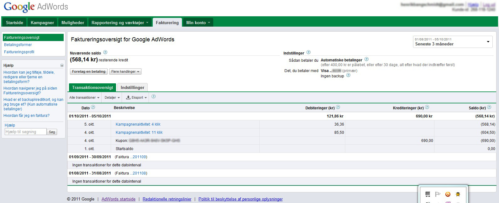Click help icon right of Eksport button
499x203 pixels.
click(x=153, y=96)
